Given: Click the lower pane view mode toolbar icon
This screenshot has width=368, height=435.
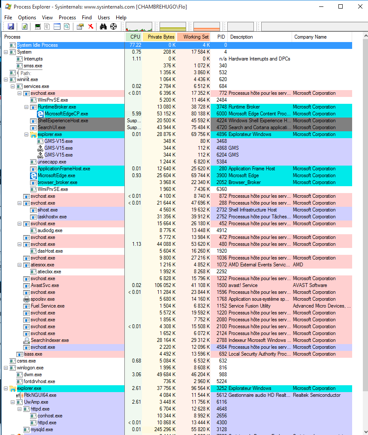Looking at the screenshot, I should [66, 26].
